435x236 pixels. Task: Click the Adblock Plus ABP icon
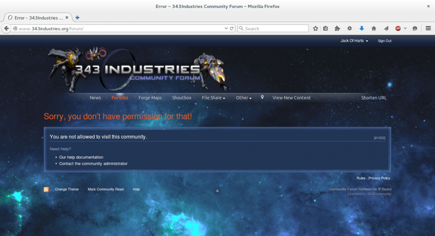pos(398,28)
